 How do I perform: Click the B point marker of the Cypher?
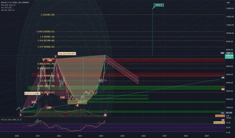47,94
